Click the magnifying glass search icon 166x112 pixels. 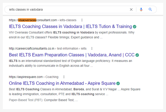151,9
